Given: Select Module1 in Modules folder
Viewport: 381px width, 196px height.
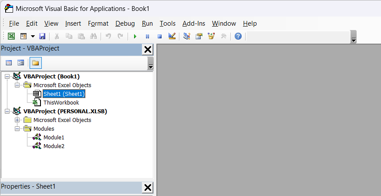Looking at the screenshot, I should pyautogui.click(x=54, y=137).
